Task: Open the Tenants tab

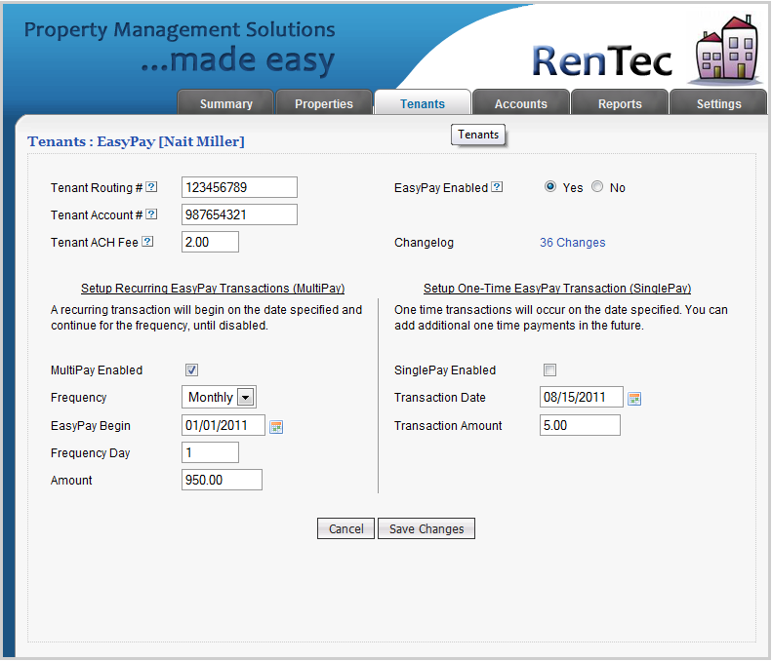Action: (422, 103)
